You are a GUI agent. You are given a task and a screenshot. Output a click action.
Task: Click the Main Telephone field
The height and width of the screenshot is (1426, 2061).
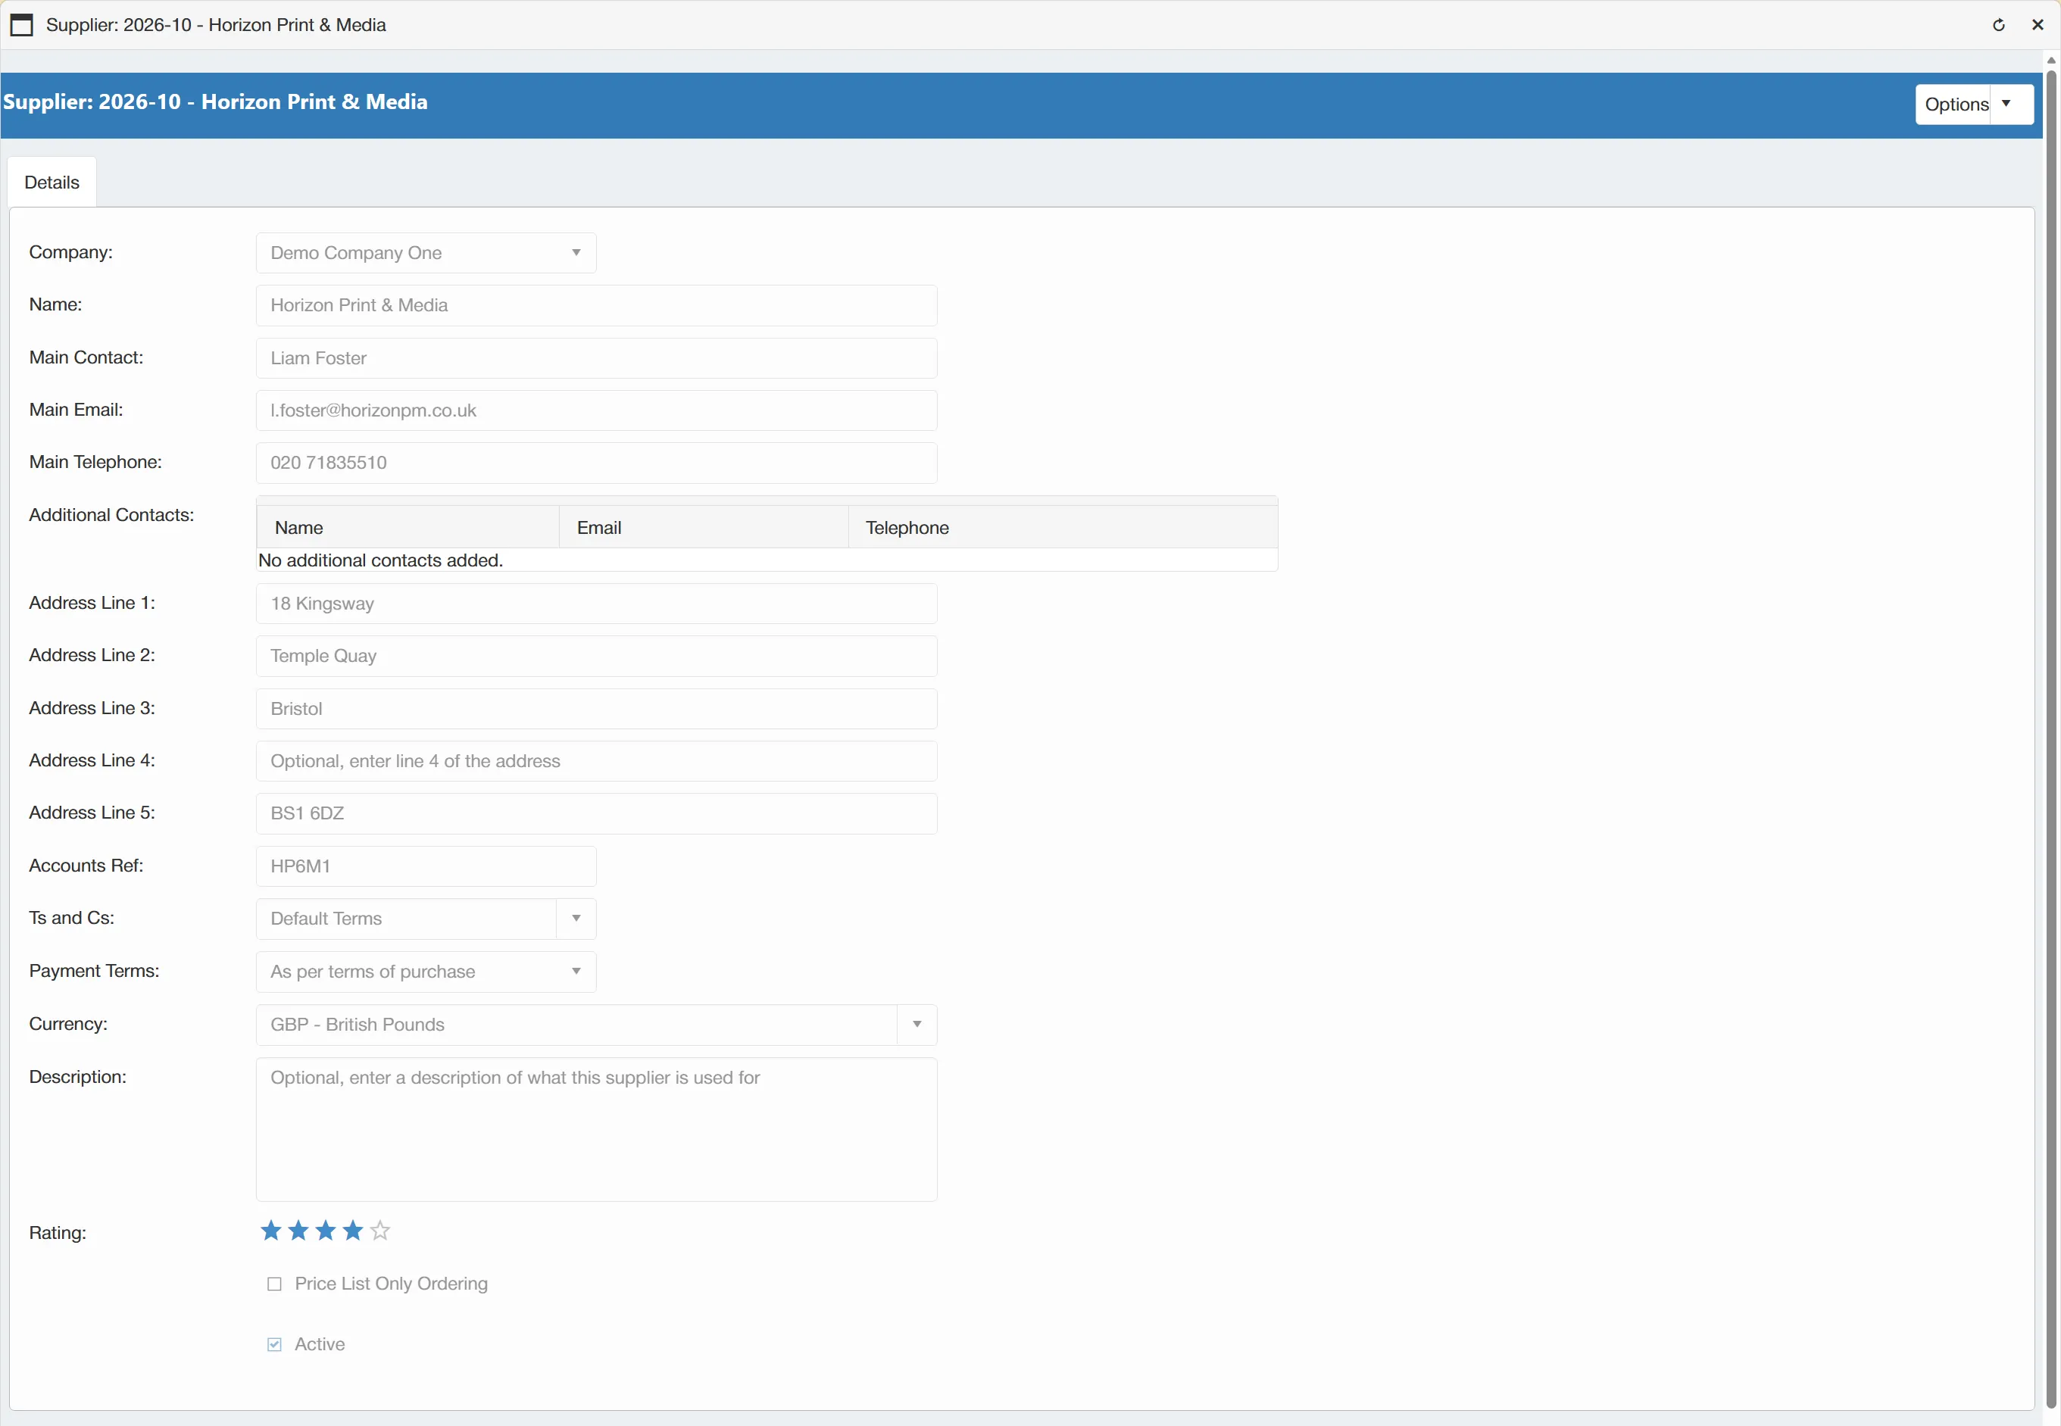pos(597,463)
